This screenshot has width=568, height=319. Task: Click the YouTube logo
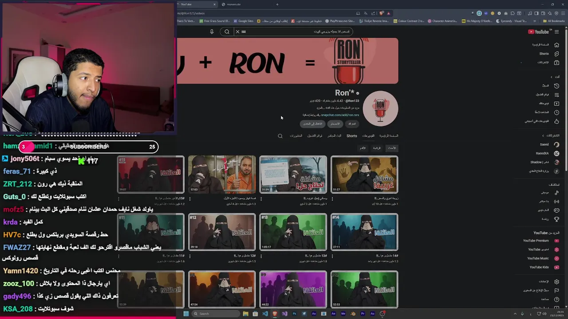[x=539, y=31]
